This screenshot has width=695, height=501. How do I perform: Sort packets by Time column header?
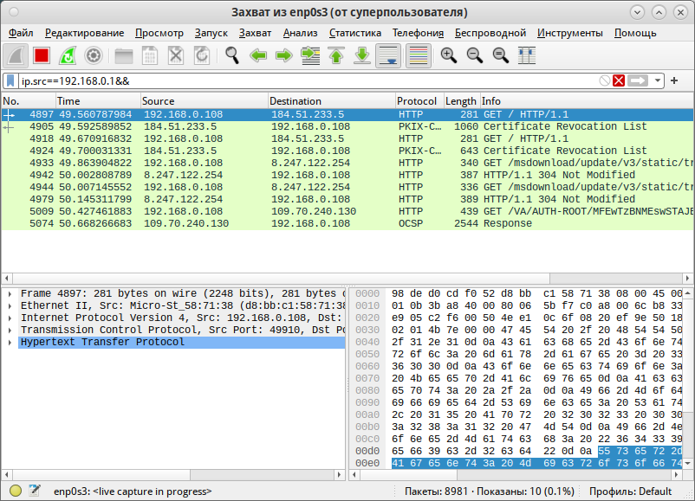tap(98, 101)
